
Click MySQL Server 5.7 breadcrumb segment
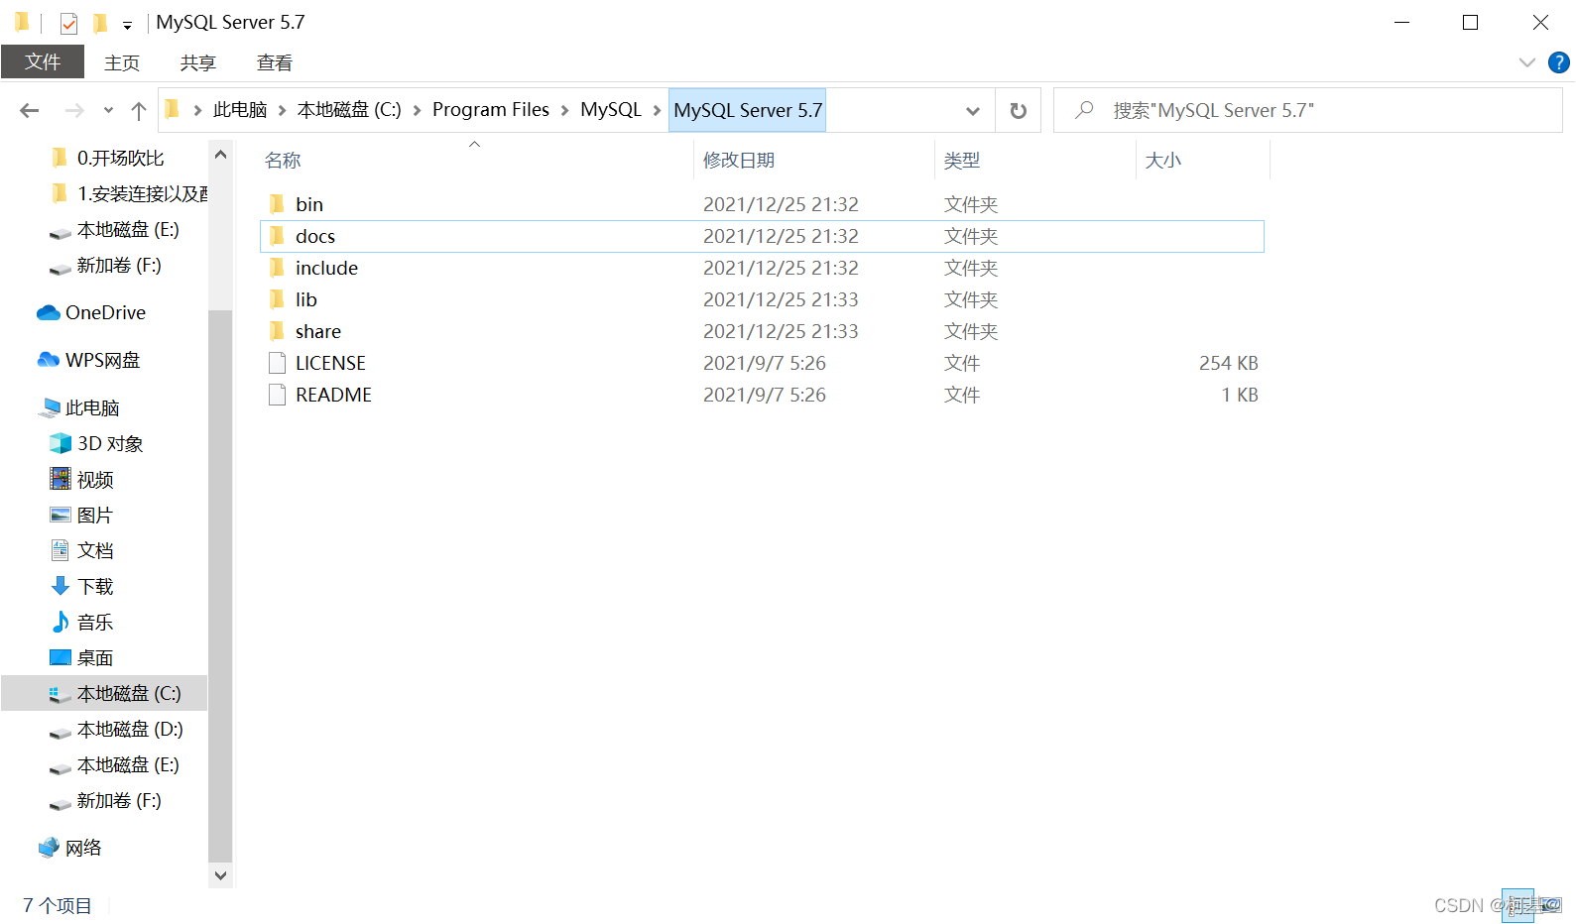(x=748, y=110)
